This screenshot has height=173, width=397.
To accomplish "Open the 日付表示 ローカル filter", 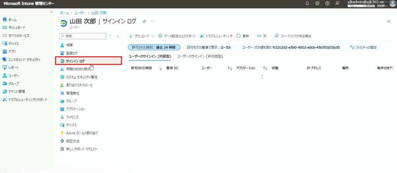I will (209, 47).
